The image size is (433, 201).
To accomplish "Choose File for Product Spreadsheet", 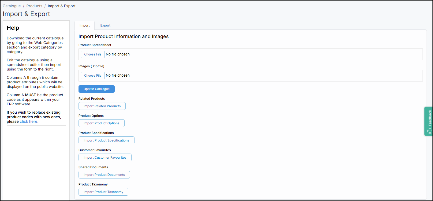I will tap(93, 54).
